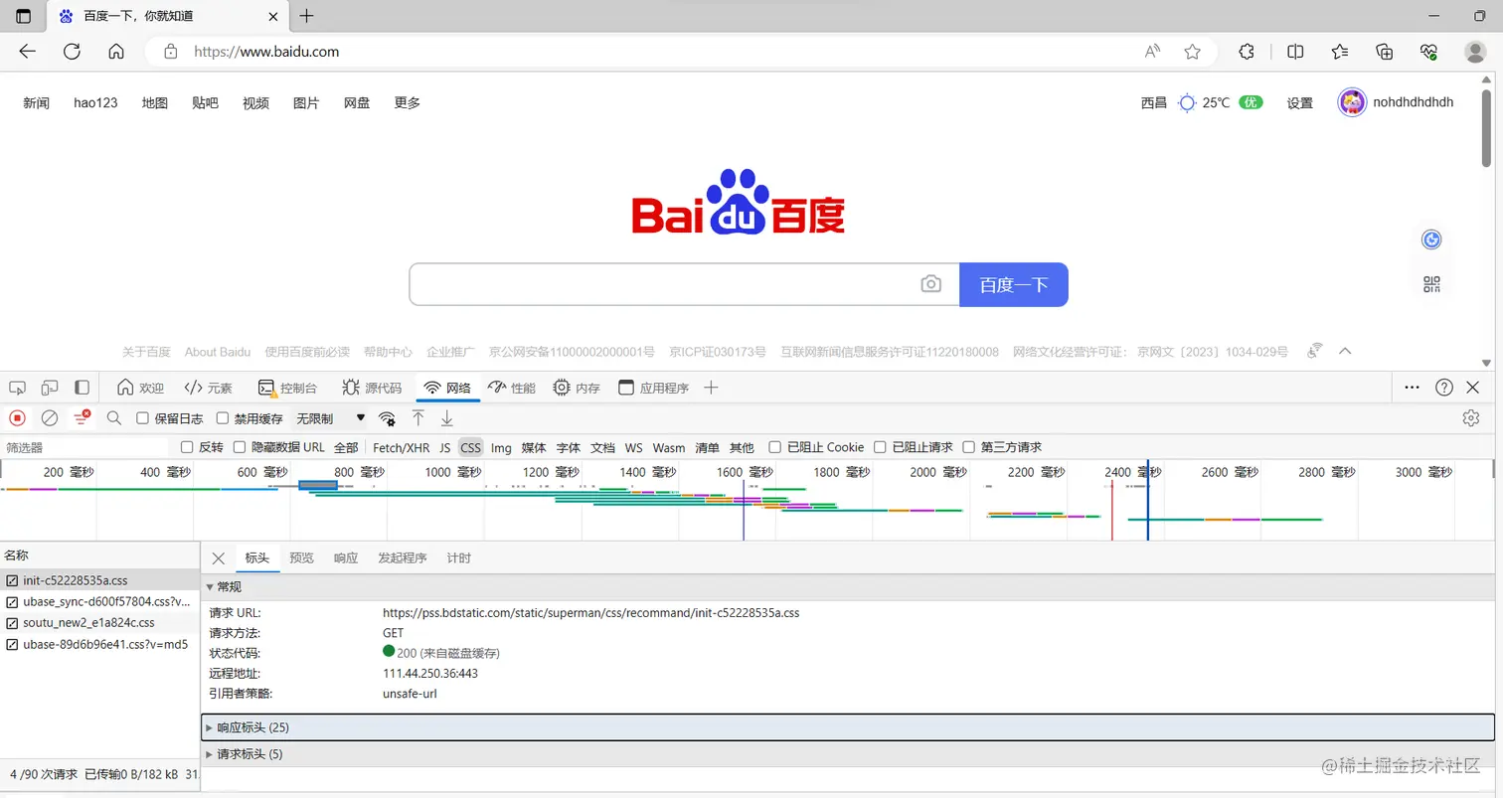Image resolution: width=1503 pixels, height=798 pixels.
Task: Enable 禁用缓存 checkbox
Action: pos(223,418)
